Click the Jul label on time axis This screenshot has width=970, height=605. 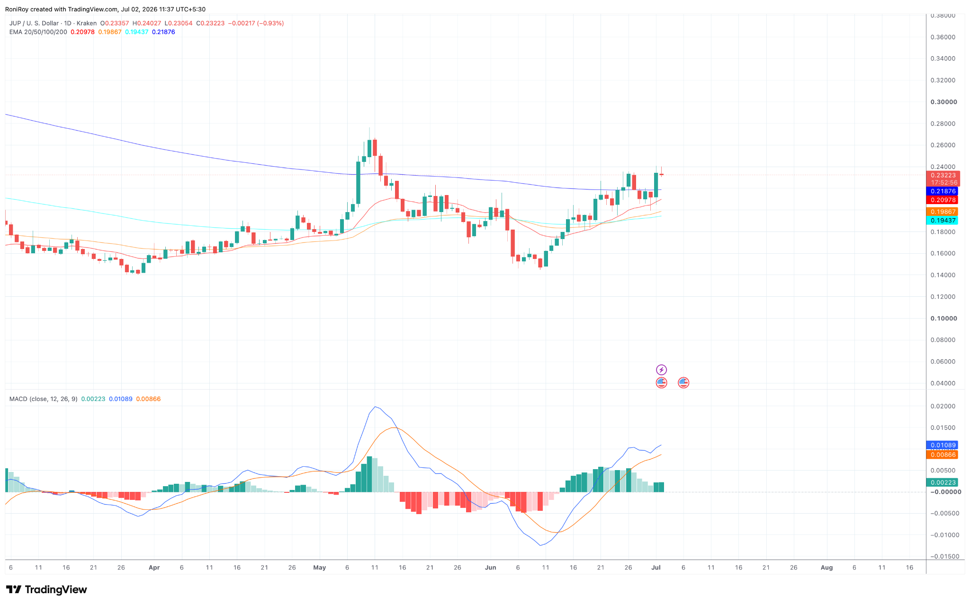coord(656,568)
